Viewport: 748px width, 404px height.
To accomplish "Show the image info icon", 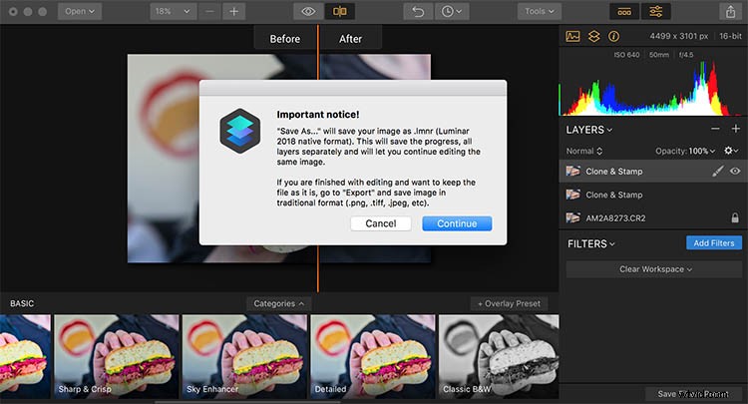I will (x=614, y=36).
